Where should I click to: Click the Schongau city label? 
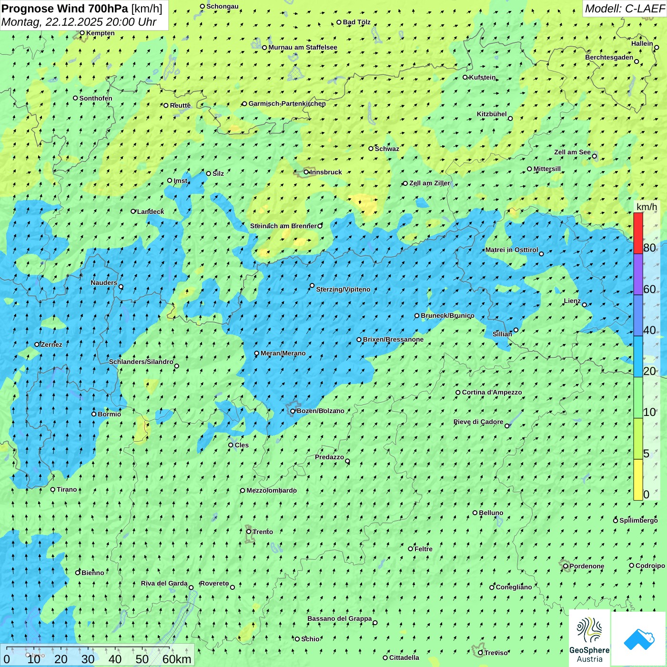(222, 6)
